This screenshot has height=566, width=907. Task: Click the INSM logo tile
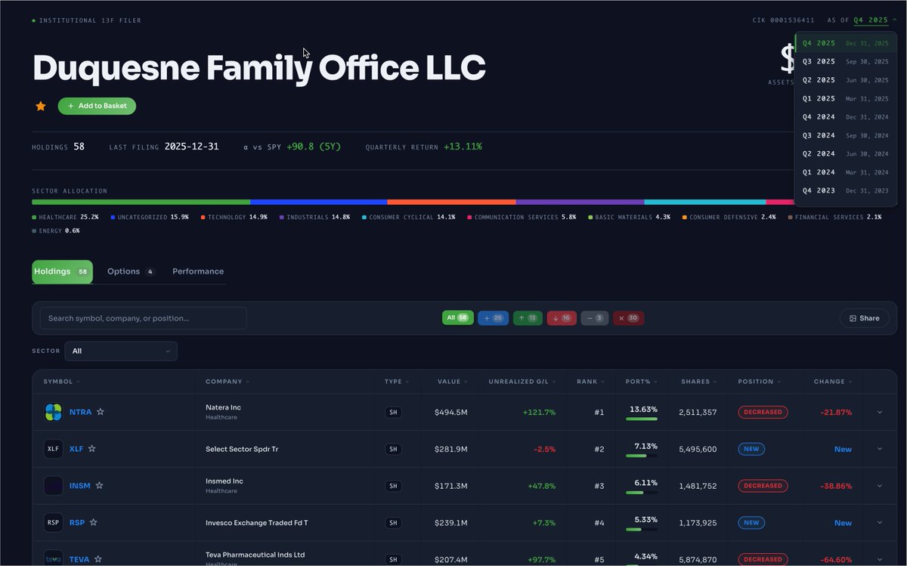tap(53, 486)
